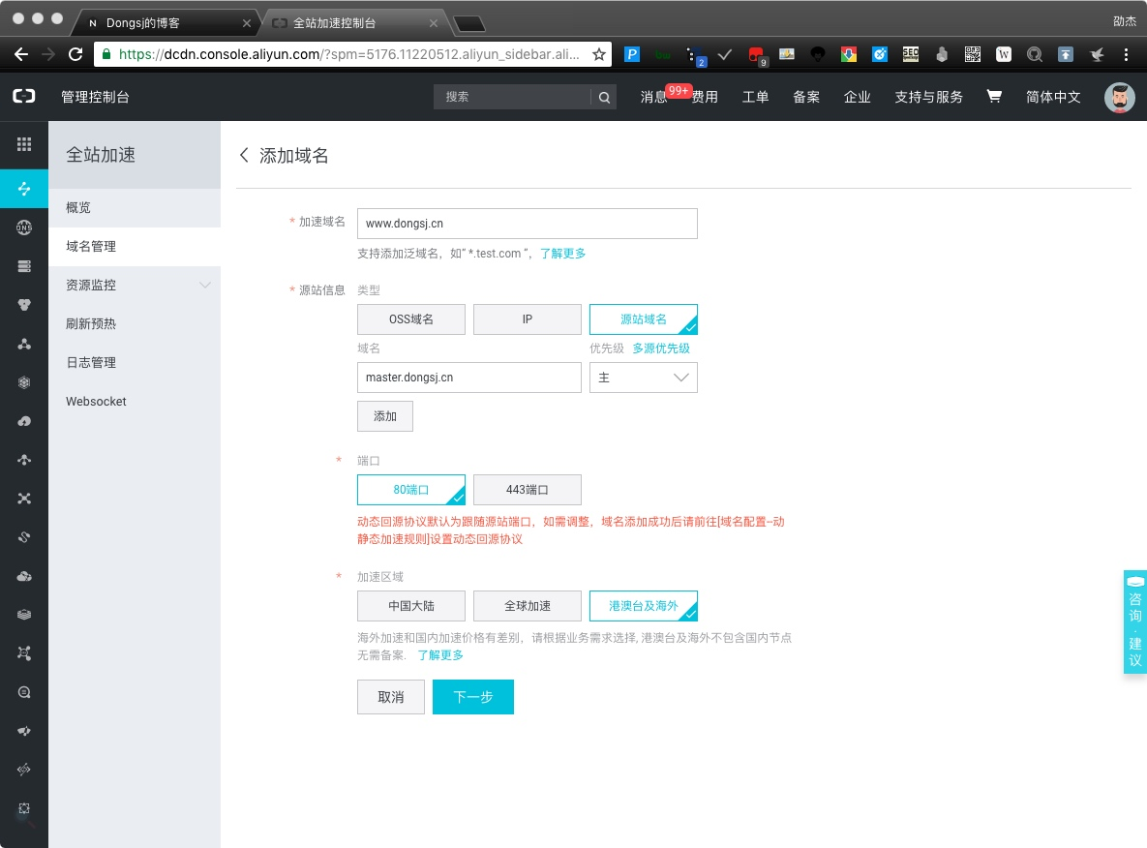1147x848 pixels.
Task: Click 加速域名 input field
Action: (x=528, y=224)
